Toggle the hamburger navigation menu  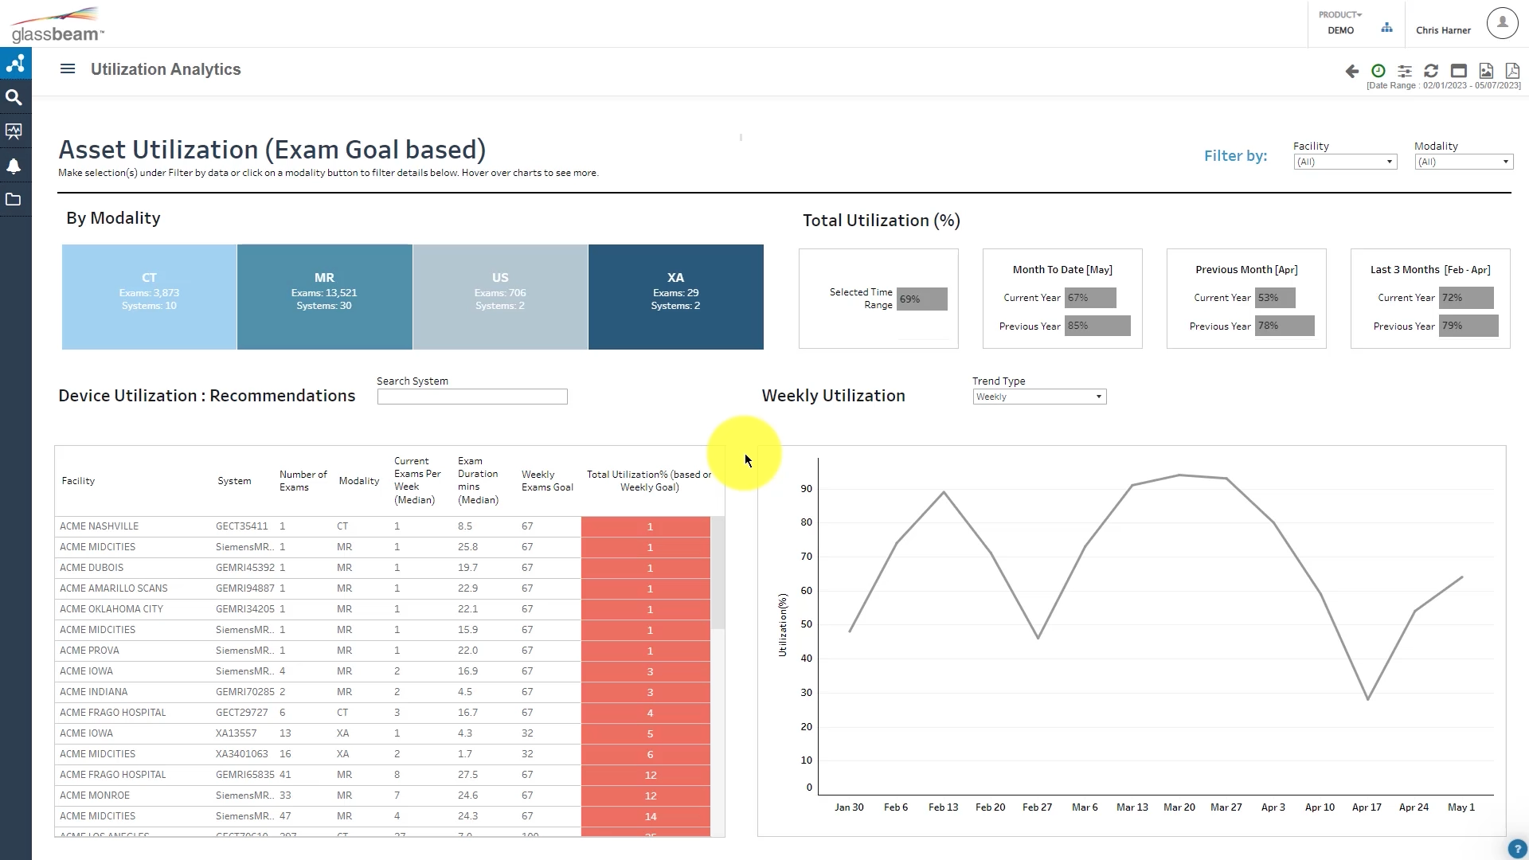pos(68,69)
